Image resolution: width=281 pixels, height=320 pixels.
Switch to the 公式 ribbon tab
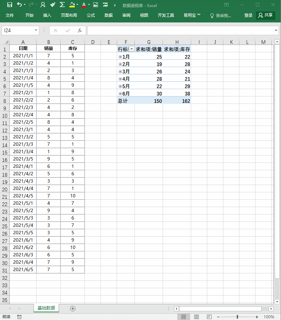91,15
